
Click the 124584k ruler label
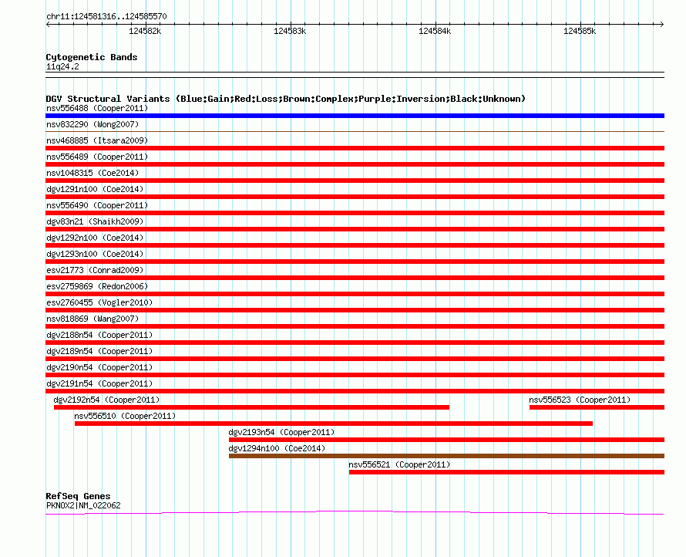pyautogui.click(x=435, y=31)
